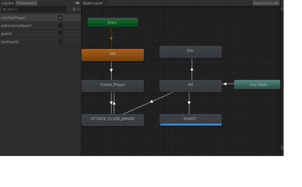
Task: Enable the withinArmsReach checkbox
Action: [x=60, y=26]
